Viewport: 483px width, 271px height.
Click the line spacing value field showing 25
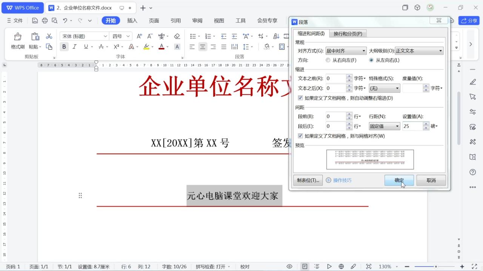pos(413,126)
